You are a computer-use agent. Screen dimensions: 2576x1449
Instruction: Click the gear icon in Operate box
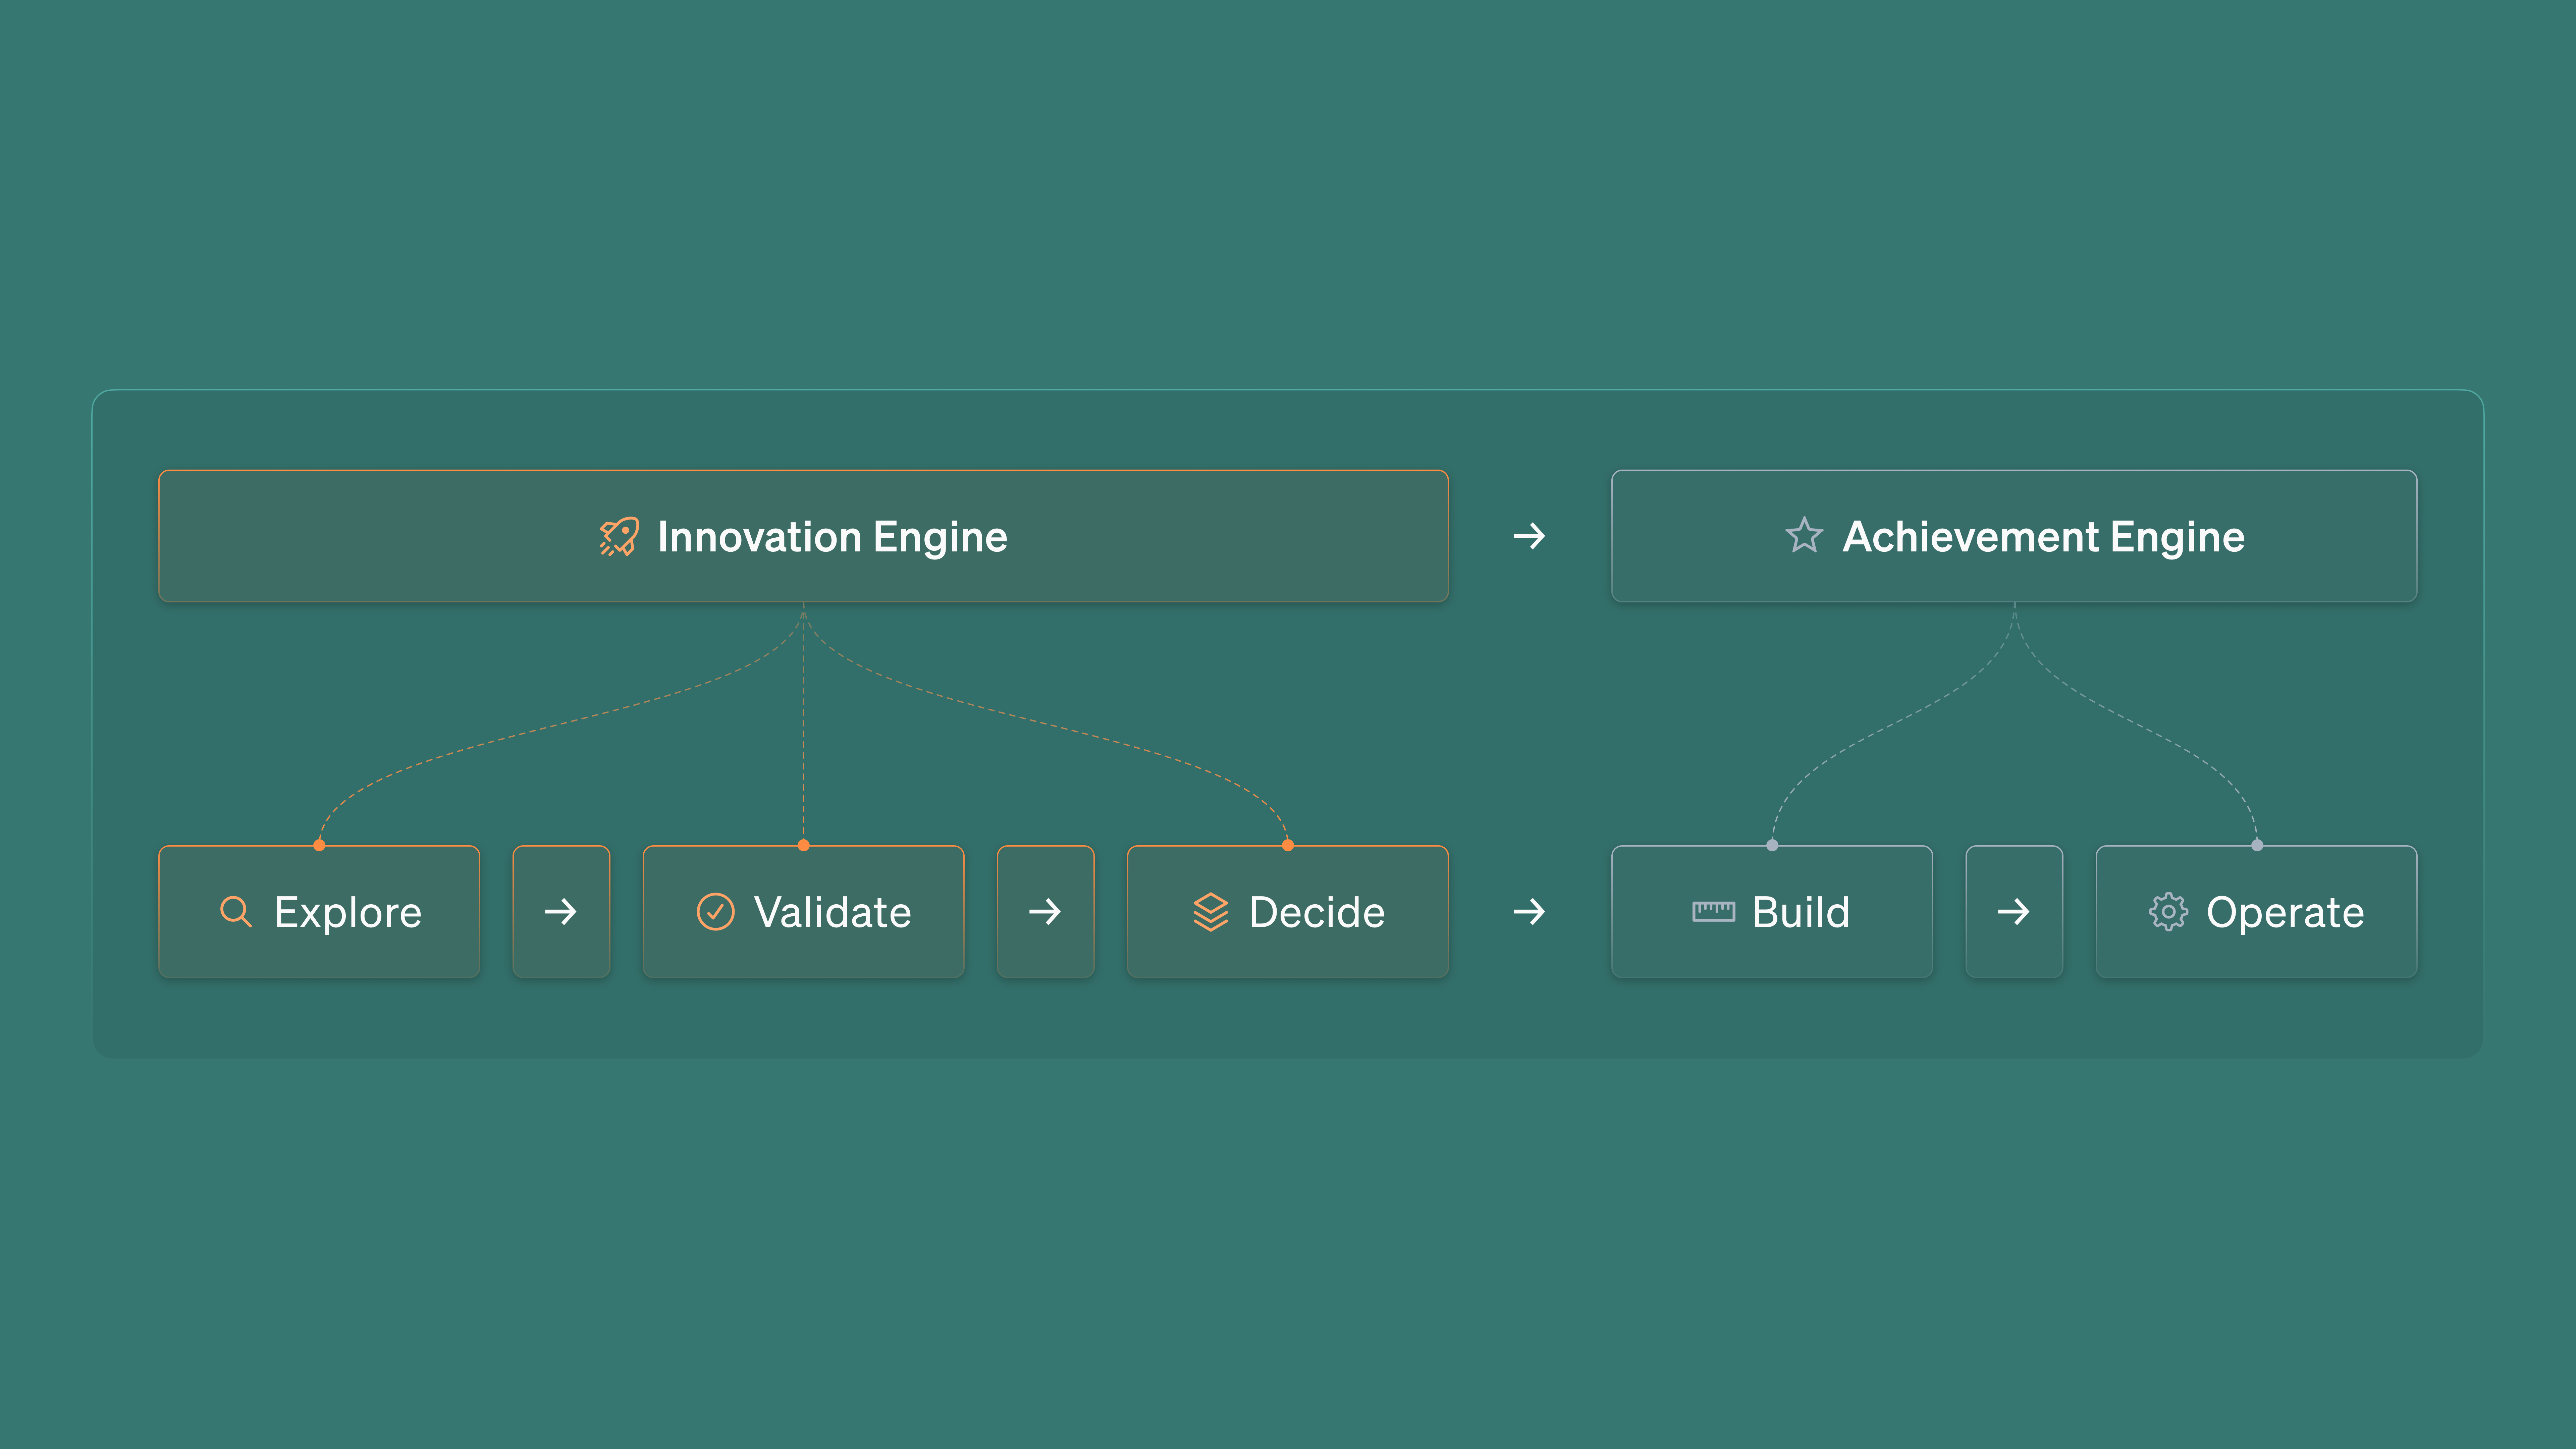[2168, 912]
